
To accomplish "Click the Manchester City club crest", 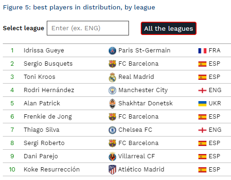I will click(x=112, y=90).
